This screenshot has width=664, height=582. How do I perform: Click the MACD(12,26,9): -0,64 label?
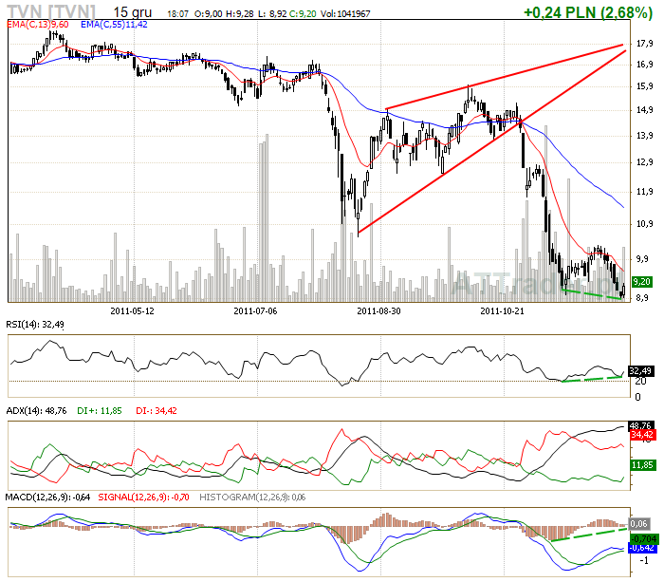pyautogui.click(x=47, y=498)
